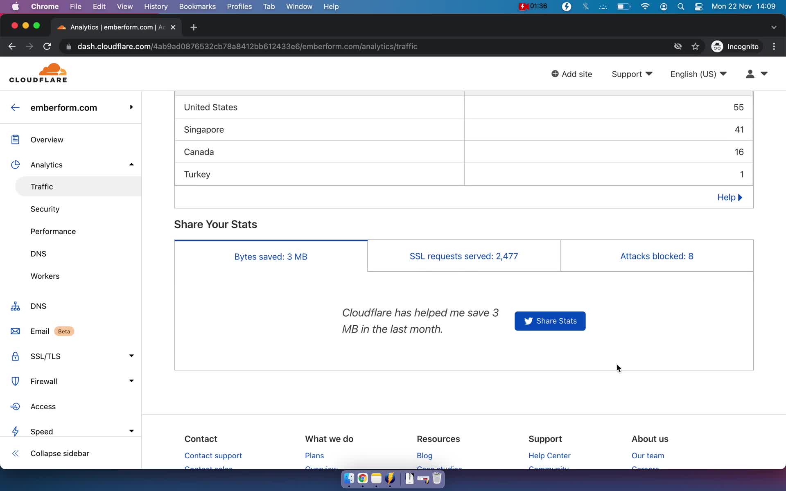Toggle the SSL requests served tab
Screen dimensions: 786x491
pos(464,256)
